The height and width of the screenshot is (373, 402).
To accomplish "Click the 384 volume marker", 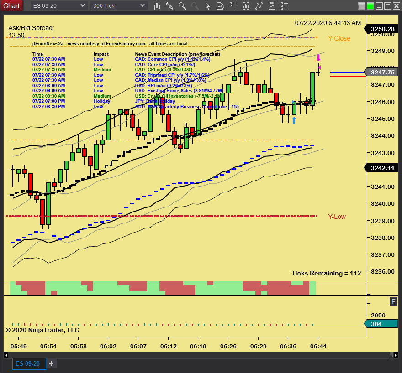I will point(381,324).
